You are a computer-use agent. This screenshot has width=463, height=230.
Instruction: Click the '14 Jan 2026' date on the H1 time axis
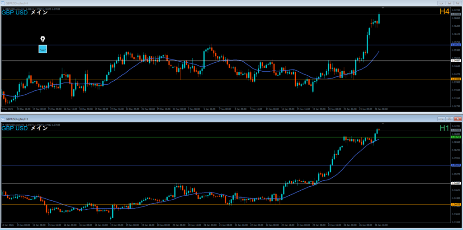tap(7, 225)
